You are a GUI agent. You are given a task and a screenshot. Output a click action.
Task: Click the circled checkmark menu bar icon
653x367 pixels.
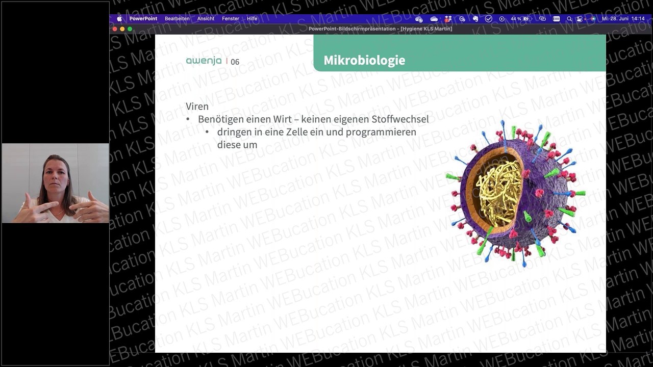(489, 19)
